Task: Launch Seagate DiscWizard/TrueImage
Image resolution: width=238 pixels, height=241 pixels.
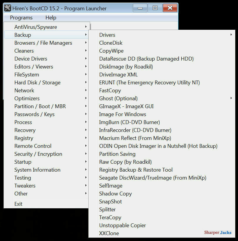Action: (x=162, y=178)
